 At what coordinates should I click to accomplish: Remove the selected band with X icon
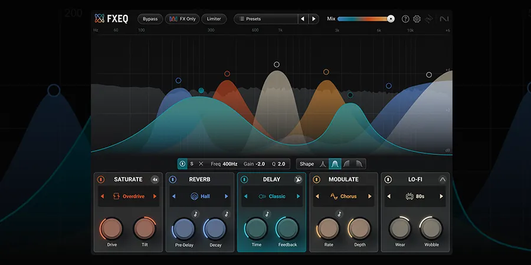coord(201,164)
